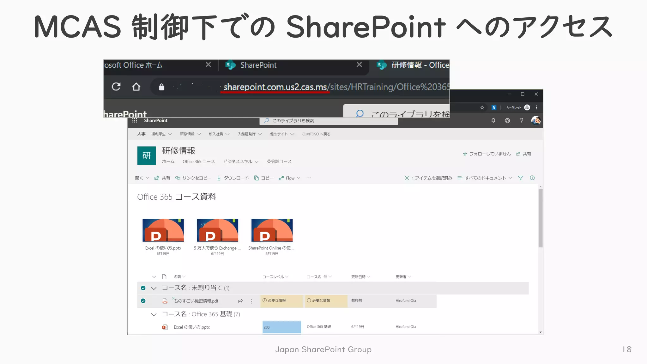Click the file type column header icon
The height and width of the screenshot is (364, 647).
pyautogui.click(x=164, y=277)
